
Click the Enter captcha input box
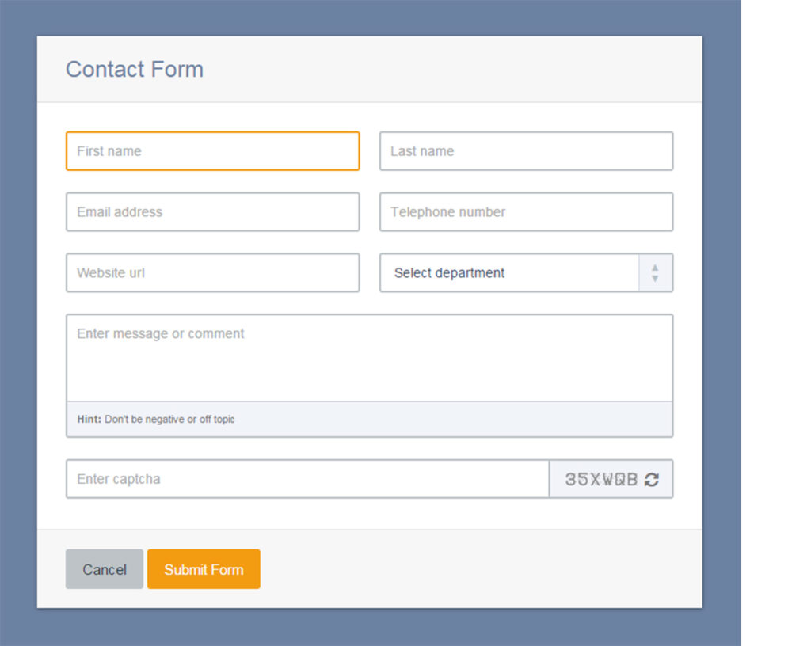pos(307,479)
